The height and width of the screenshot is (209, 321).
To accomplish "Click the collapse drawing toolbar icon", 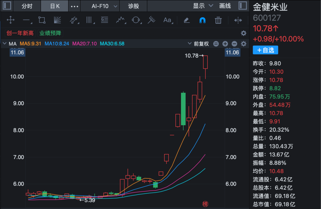I will click(238, 20).
